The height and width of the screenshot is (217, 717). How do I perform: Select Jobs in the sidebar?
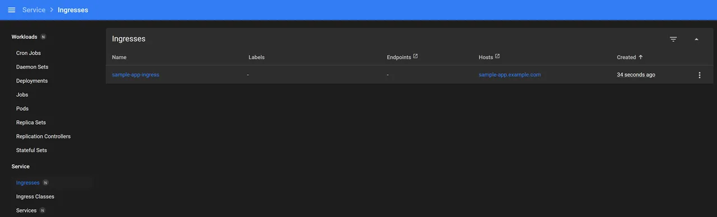pos(22,95)
